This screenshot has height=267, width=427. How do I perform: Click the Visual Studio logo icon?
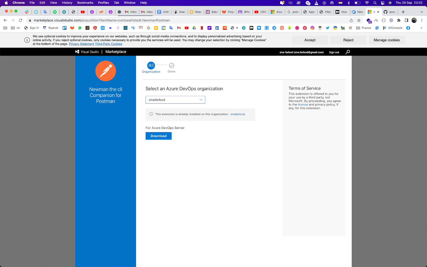[x=77, y=52]
